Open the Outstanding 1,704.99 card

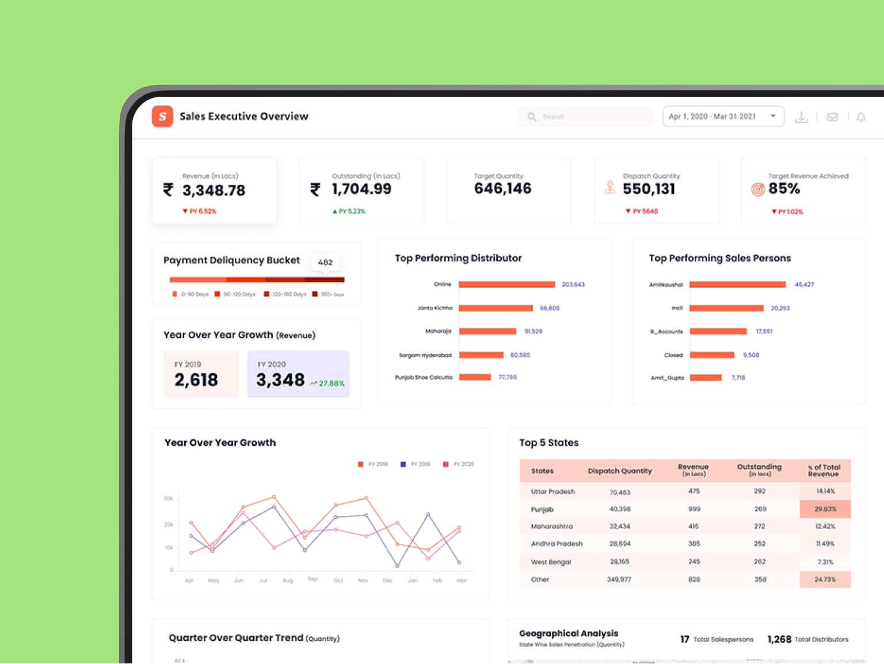361,191
